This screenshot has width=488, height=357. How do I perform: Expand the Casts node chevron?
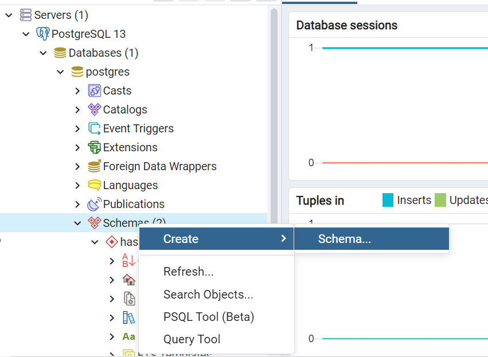pos(77,91)
